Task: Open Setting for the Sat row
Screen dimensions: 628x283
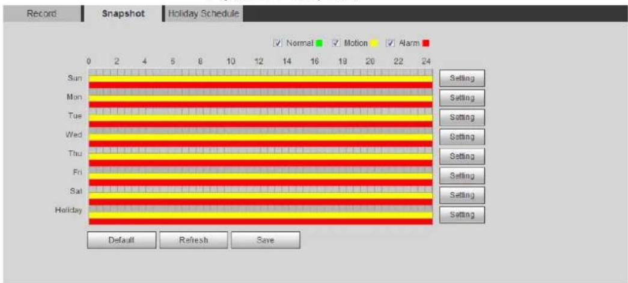Action: [x=462, y=195]
